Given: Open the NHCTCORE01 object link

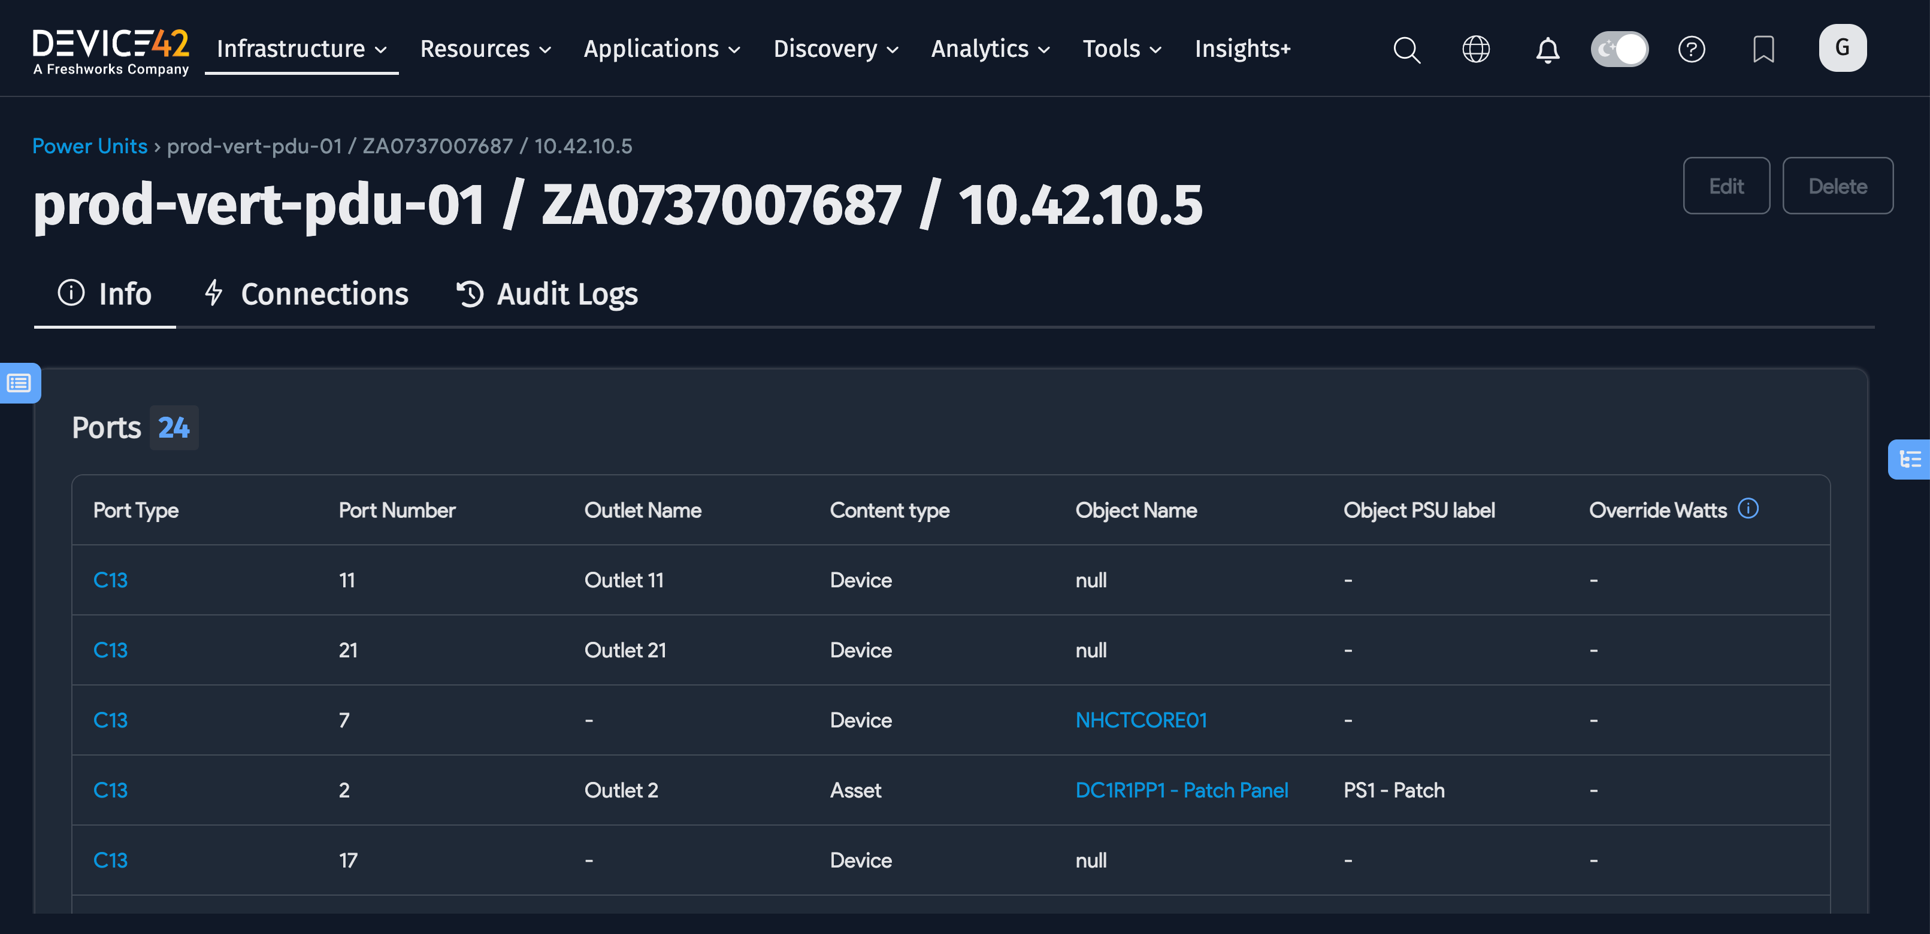Looking at the screenshot, I should click(1141, 720).
